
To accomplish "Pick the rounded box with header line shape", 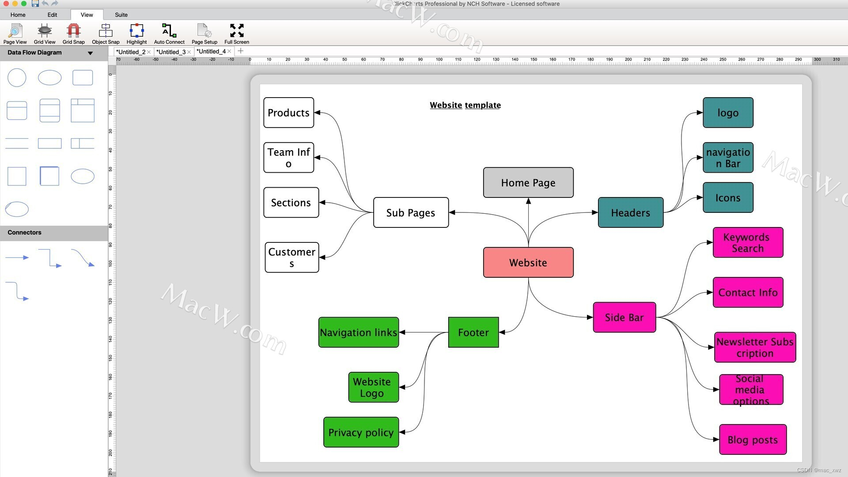I will tap(17, 110).
